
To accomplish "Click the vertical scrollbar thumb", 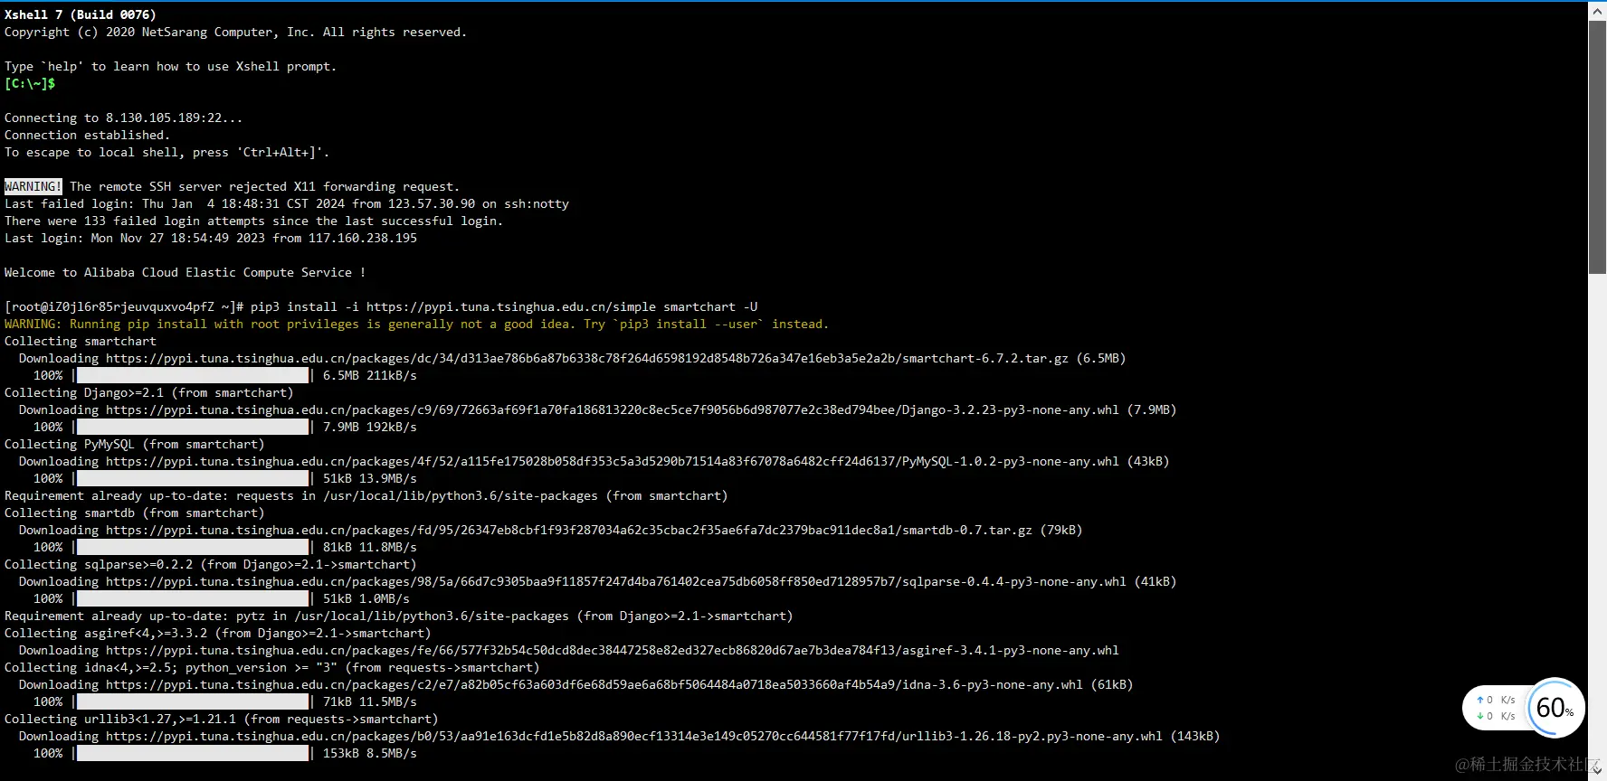I will 1597,147.
